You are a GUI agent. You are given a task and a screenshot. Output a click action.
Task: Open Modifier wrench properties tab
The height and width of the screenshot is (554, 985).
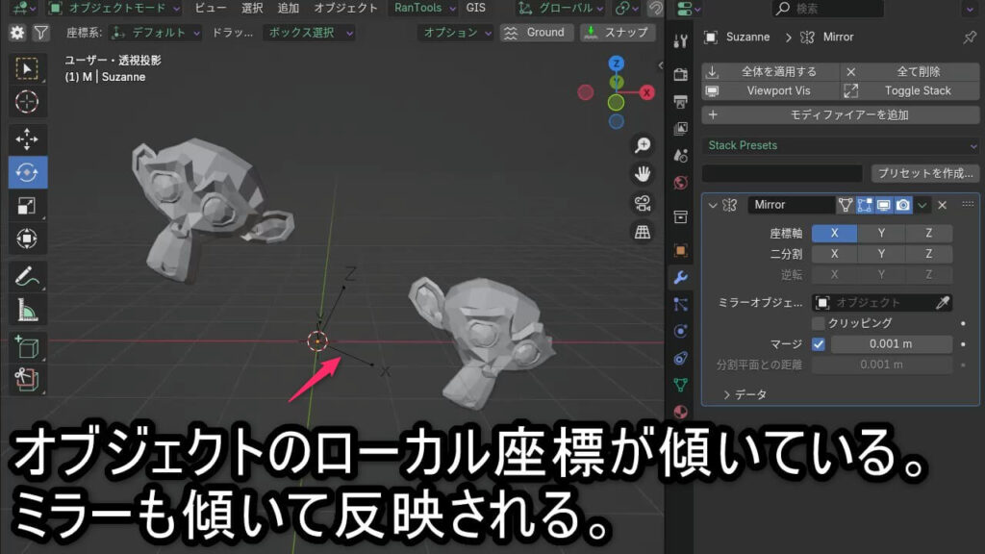(x=681, y=278)
